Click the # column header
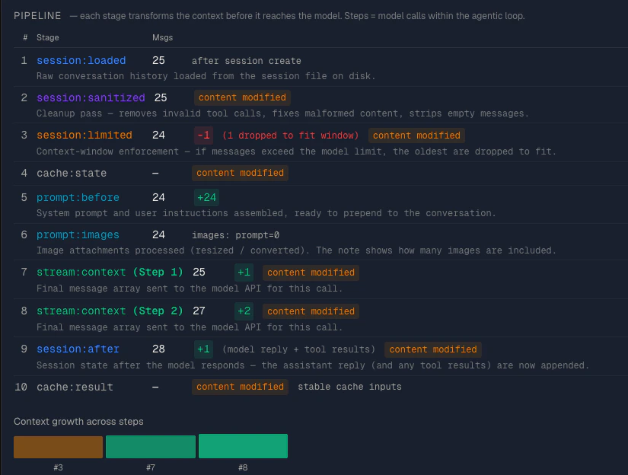This screenshot has height=475, width=628. pyautogui.click(x=25, y=37)
